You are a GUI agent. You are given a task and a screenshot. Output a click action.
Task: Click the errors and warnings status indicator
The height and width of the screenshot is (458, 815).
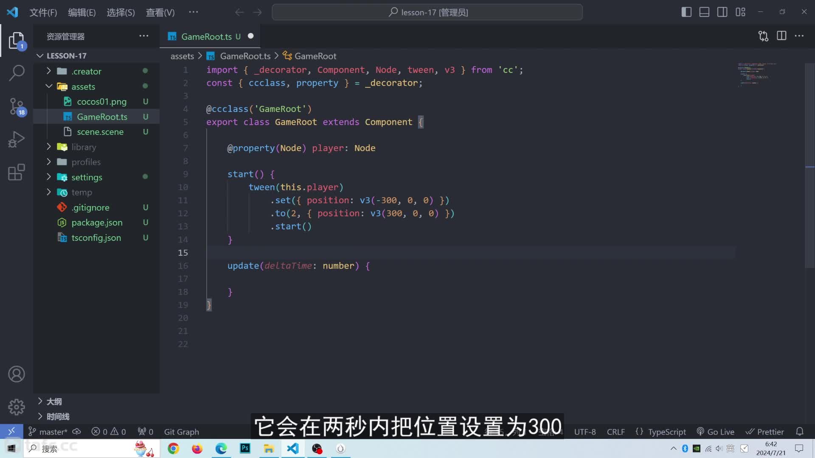pos(109,432)
